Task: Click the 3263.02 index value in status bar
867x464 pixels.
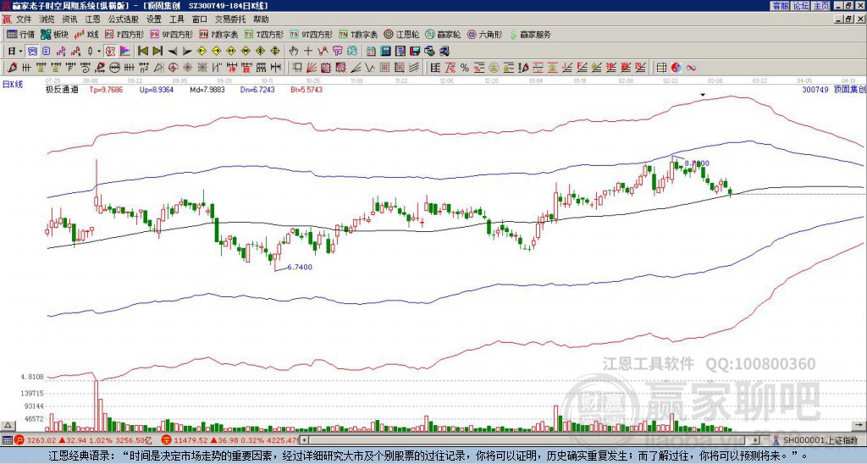Action: coord(41,440)
